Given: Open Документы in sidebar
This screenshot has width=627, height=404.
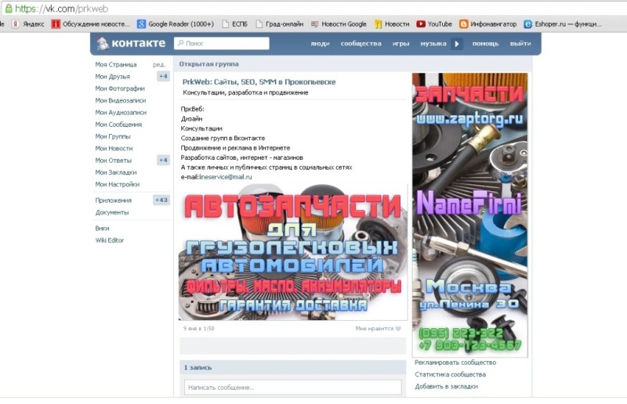Looking at the screenshot, I should click(x=112, y=212).
